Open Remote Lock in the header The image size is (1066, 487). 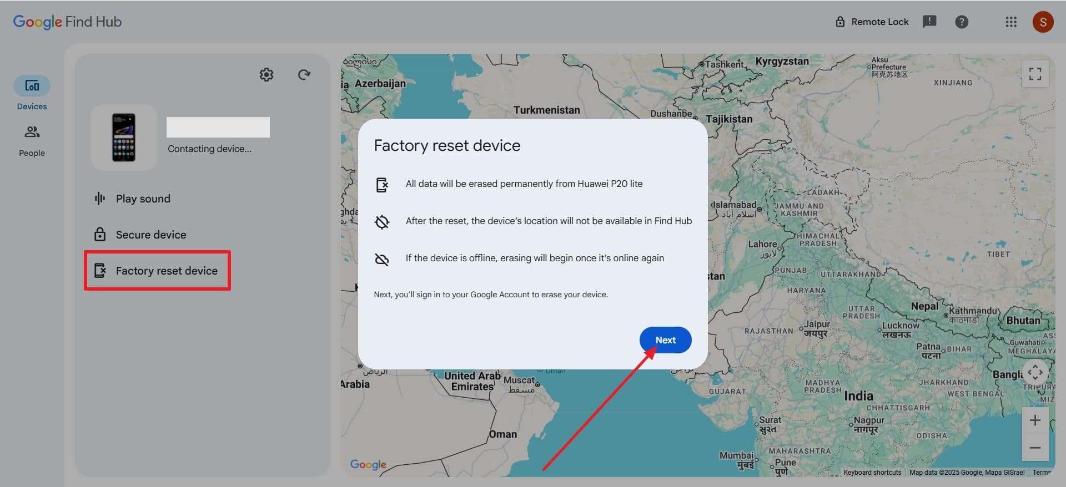pos(872,22)
